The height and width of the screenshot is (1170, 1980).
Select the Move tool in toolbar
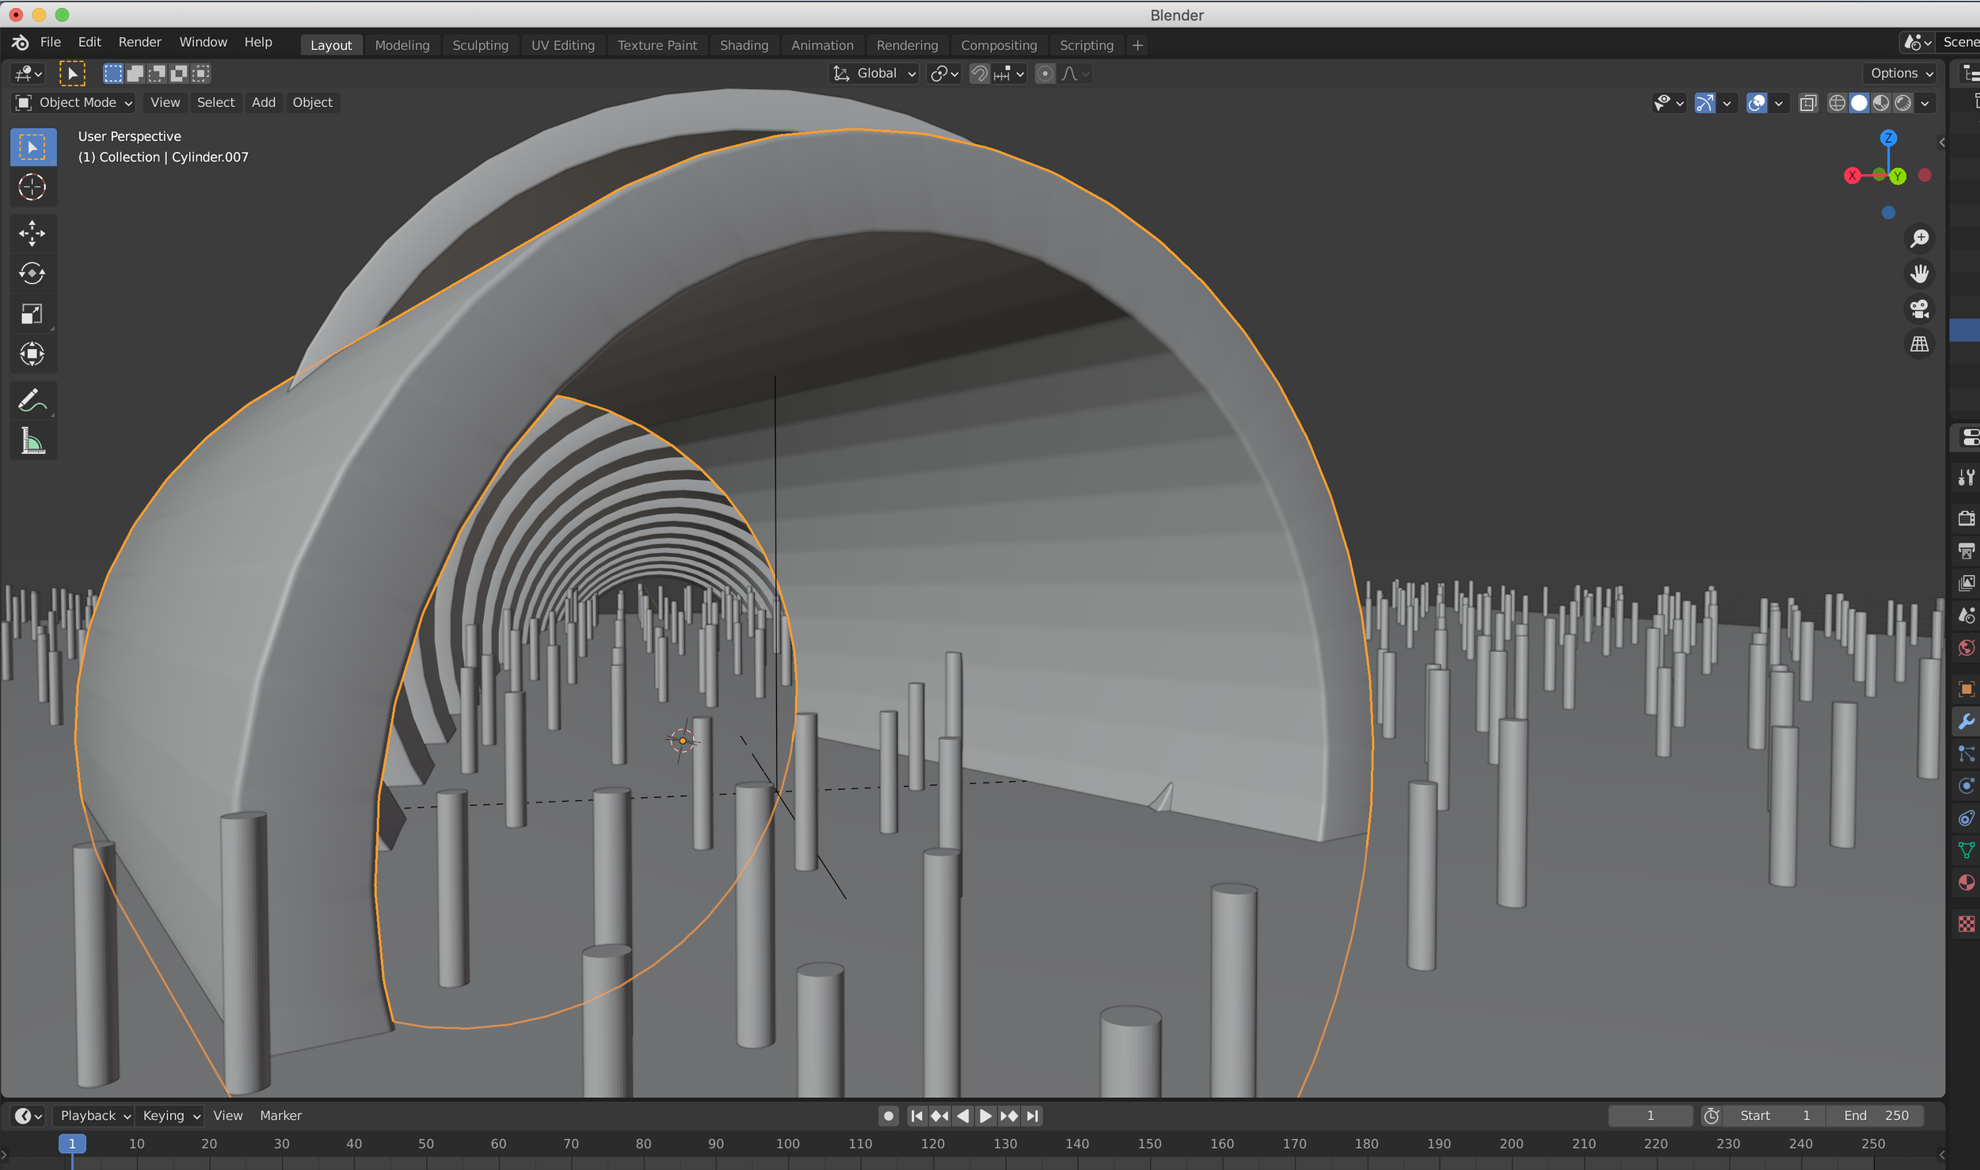click(32, 233)
